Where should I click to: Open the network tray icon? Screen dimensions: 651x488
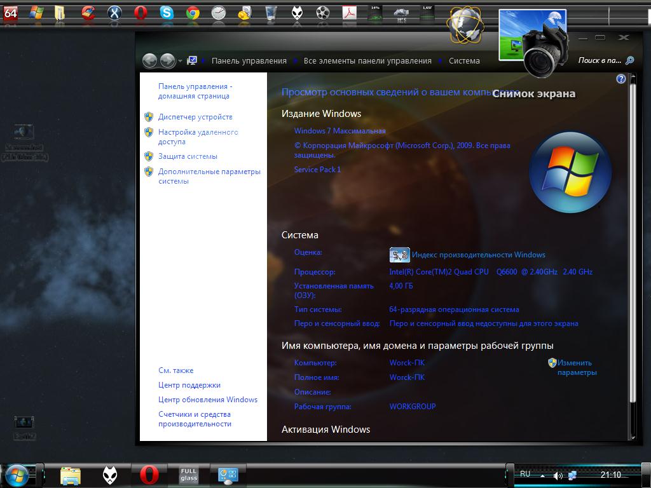tap(572, 475)
